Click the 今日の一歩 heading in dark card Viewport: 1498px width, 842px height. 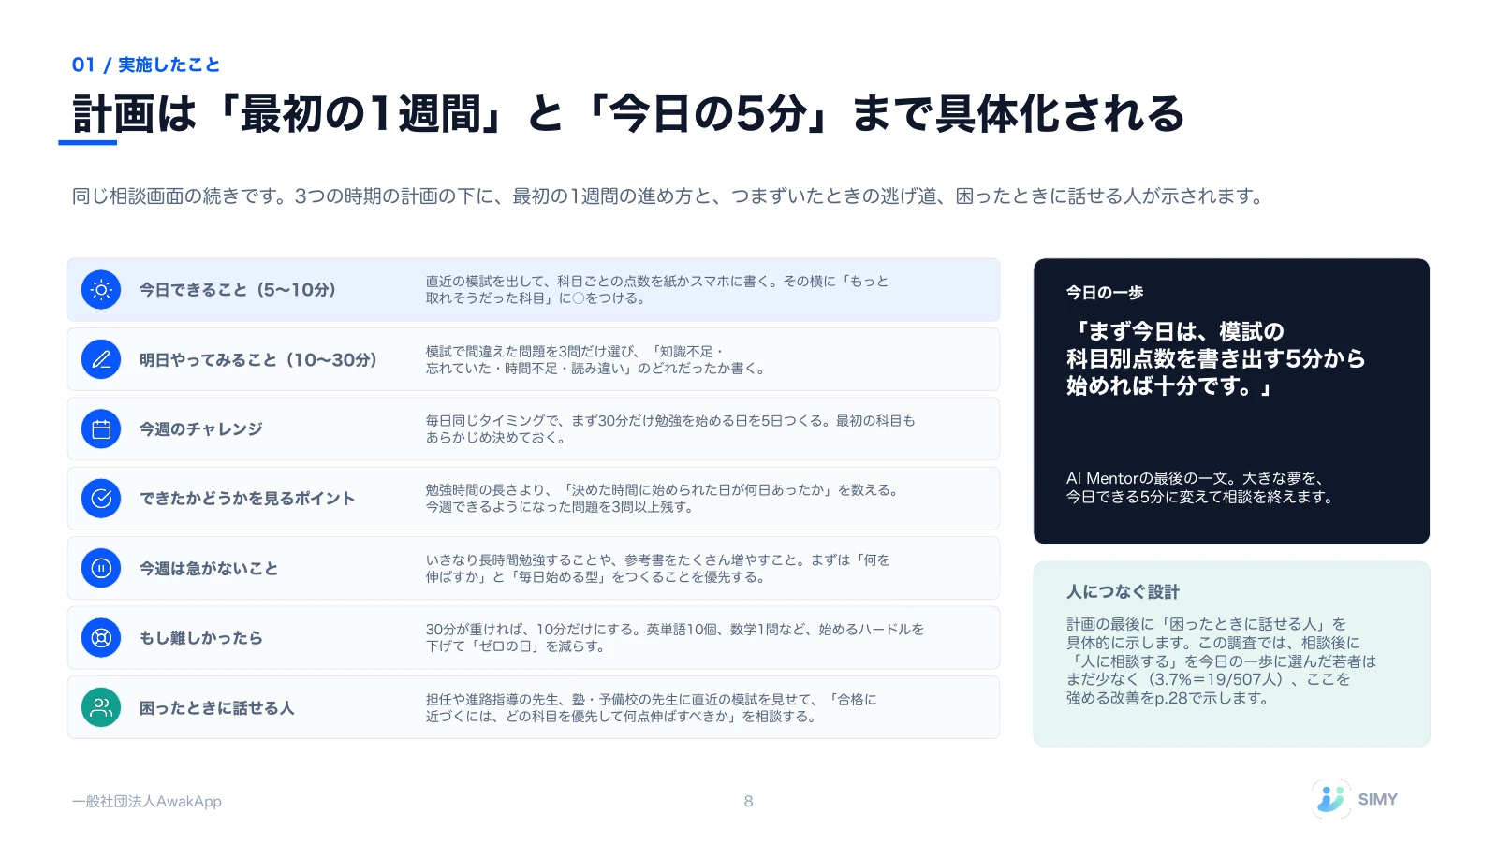click(1105, 293)
